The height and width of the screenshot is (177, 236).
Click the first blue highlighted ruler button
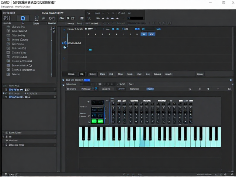pyautogui.click(x=144, y=34)
